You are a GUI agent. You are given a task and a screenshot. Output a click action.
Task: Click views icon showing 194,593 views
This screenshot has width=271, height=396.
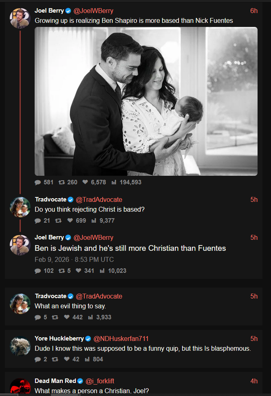coord(114,182)
